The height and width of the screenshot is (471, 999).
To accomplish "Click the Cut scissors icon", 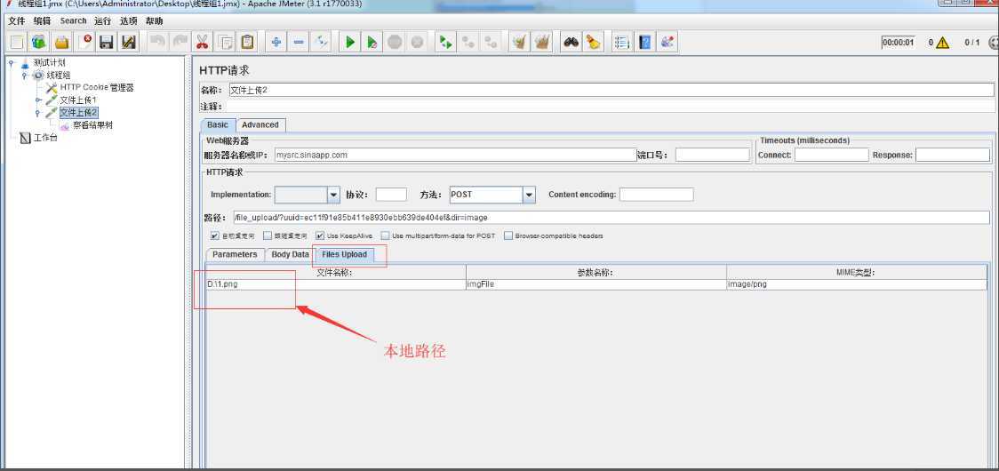I will pyautogui.click(x=203, y=42).
